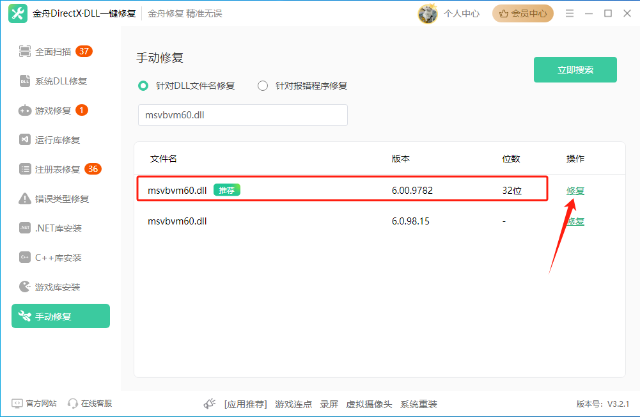Click the registry repair list icon
Viewport: 640px width, 417px height.
25,169
